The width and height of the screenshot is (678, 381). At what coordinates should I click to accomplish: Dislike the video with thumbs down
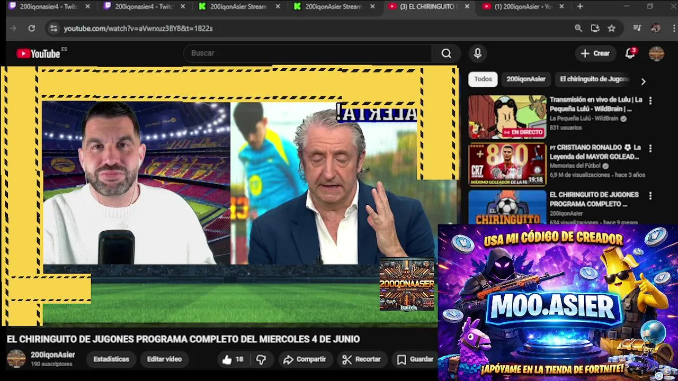[x=261, y=359]
